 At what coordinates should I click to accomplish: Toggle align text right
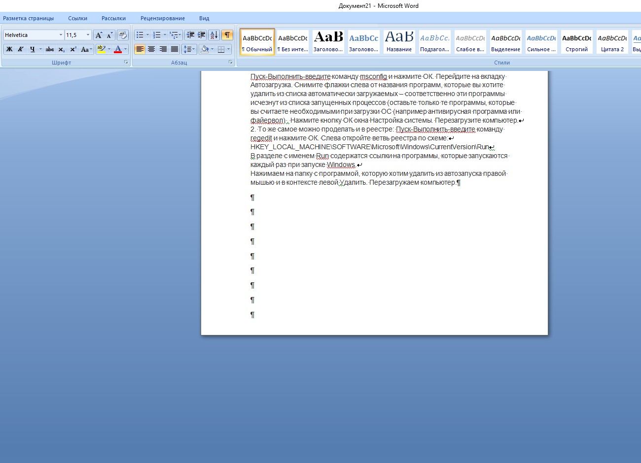tap(163, 49)
